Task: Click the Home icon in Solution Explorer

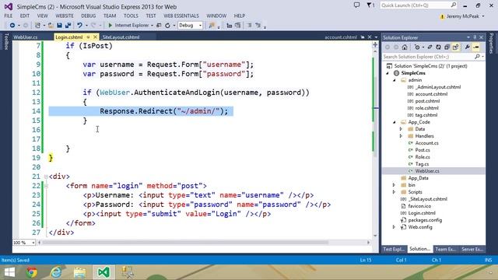Action: [x=405, y=47]
